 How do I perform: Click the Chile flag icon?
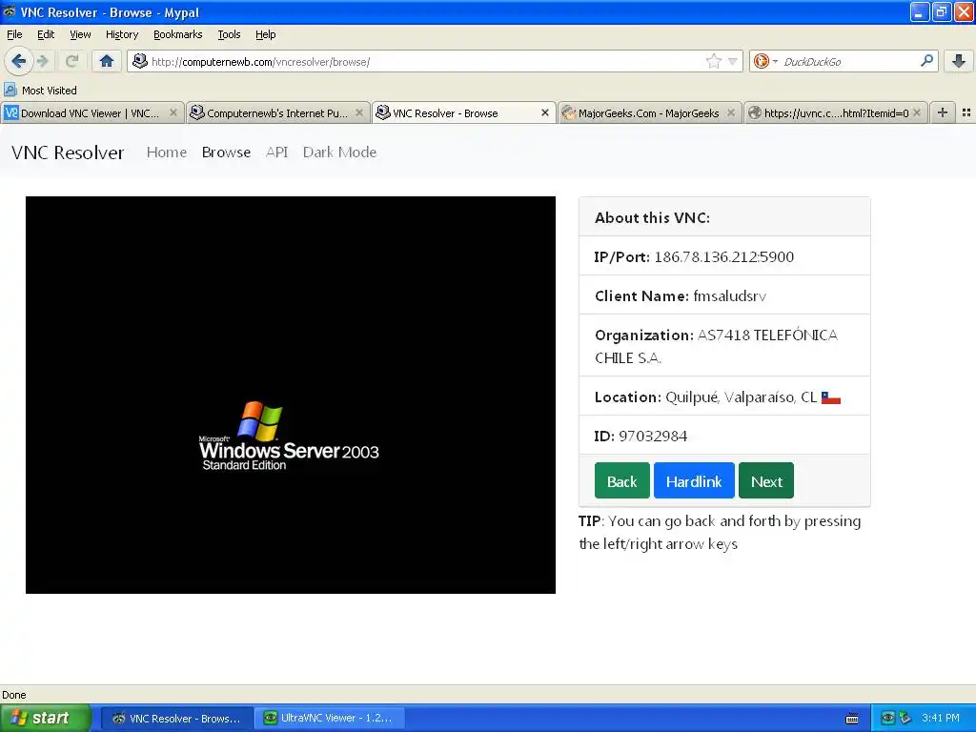point(831,397)
